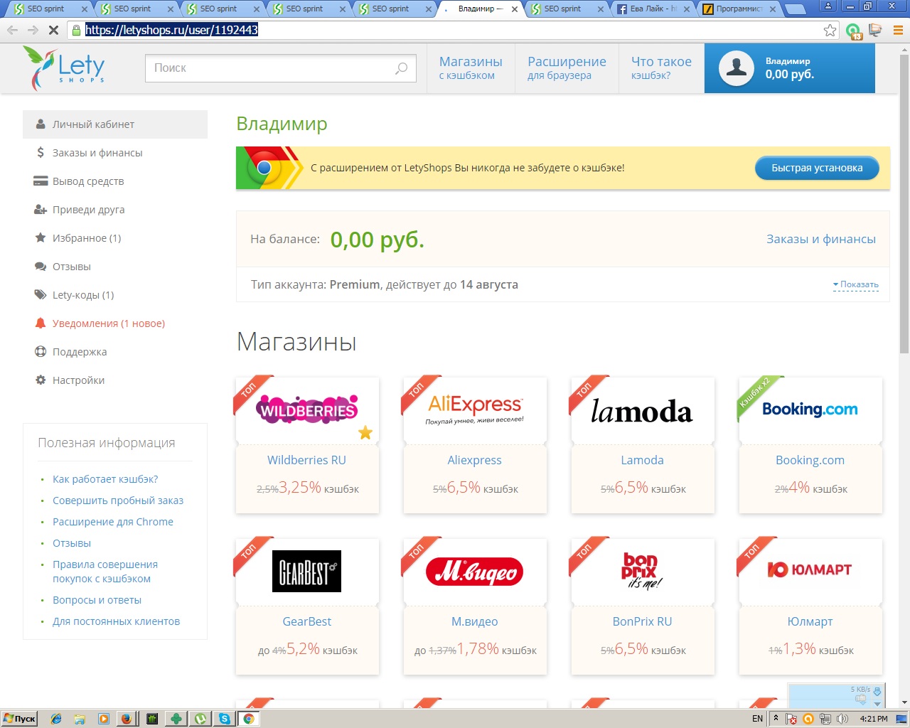Click the star icon beside Избранное
The width and height of the screenshot is (910, 728).
click(x=41, y=237)
